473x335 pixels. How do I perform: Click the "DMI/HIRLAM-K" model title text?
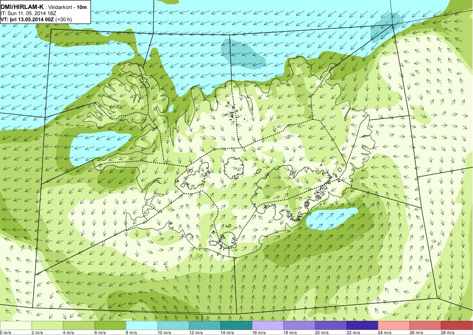[x=22, y=7]
